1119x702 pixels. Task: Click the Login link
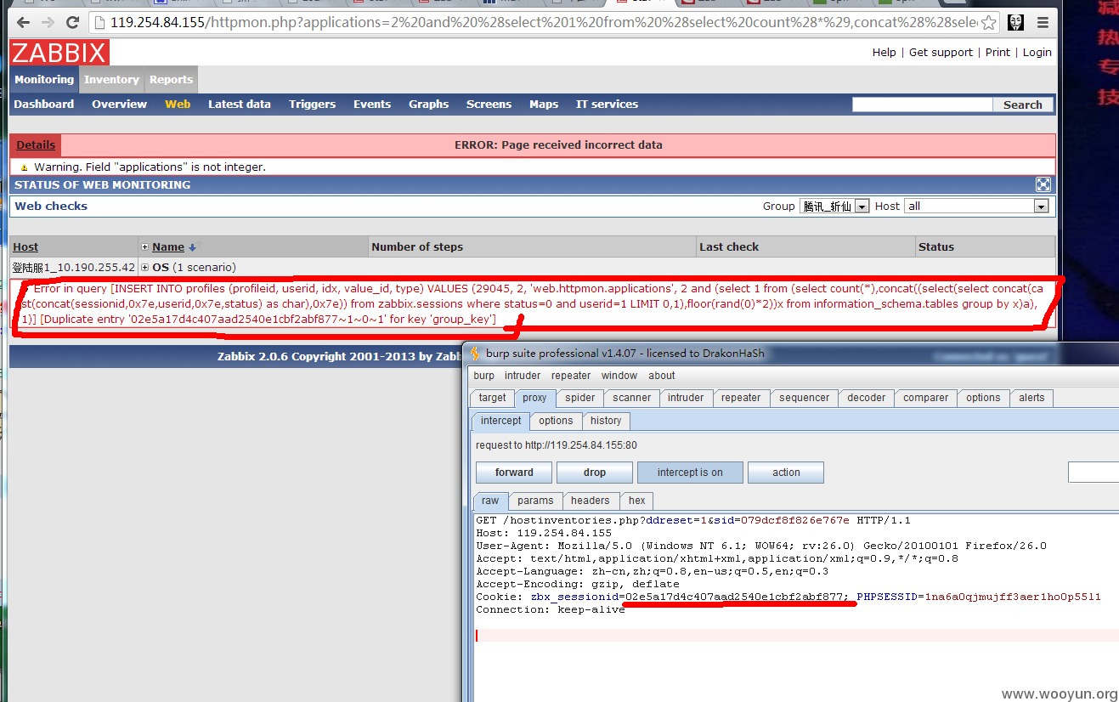(1037, 53)
